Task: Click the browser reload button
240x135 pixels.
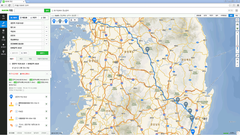Action: click(x=9, y=5)
